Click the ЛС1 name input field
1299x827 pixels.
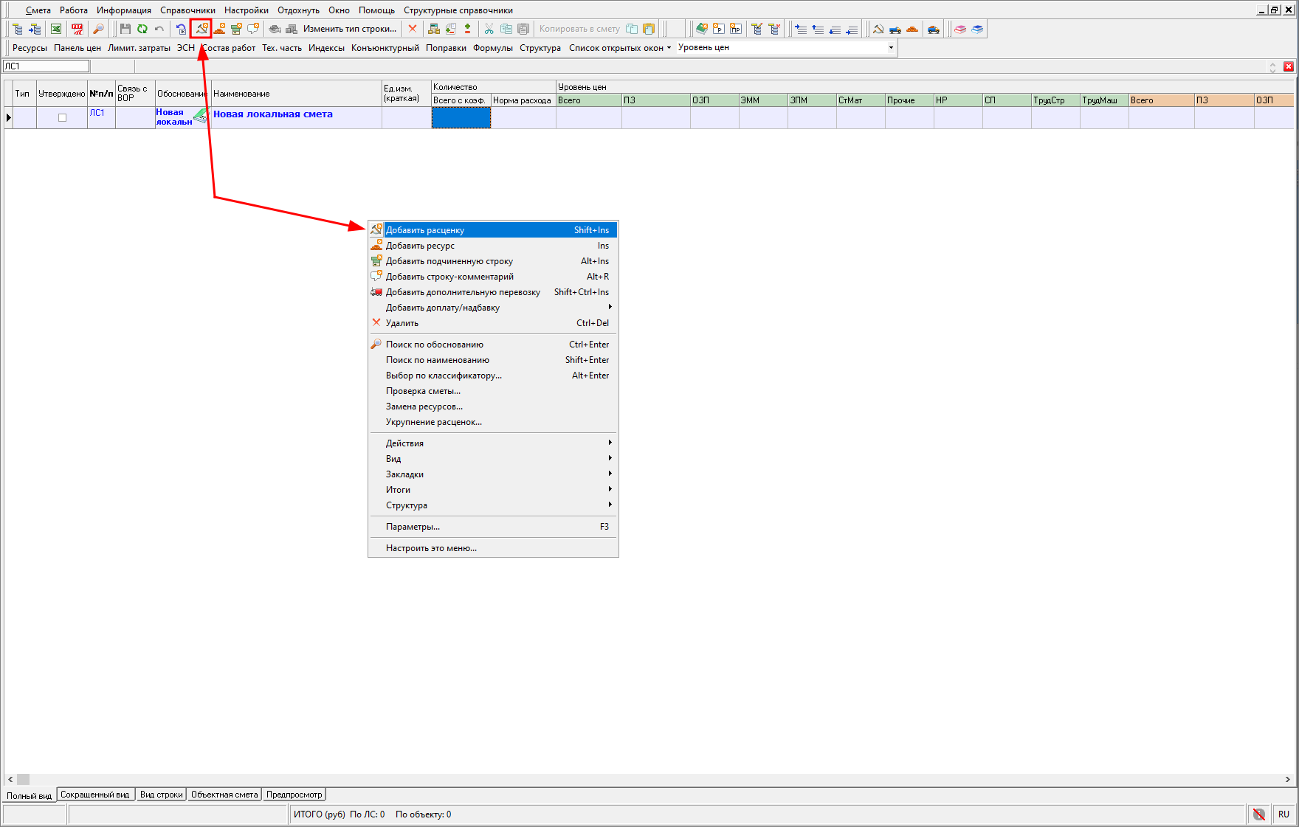pyautogui.click(x=46, y=66)
